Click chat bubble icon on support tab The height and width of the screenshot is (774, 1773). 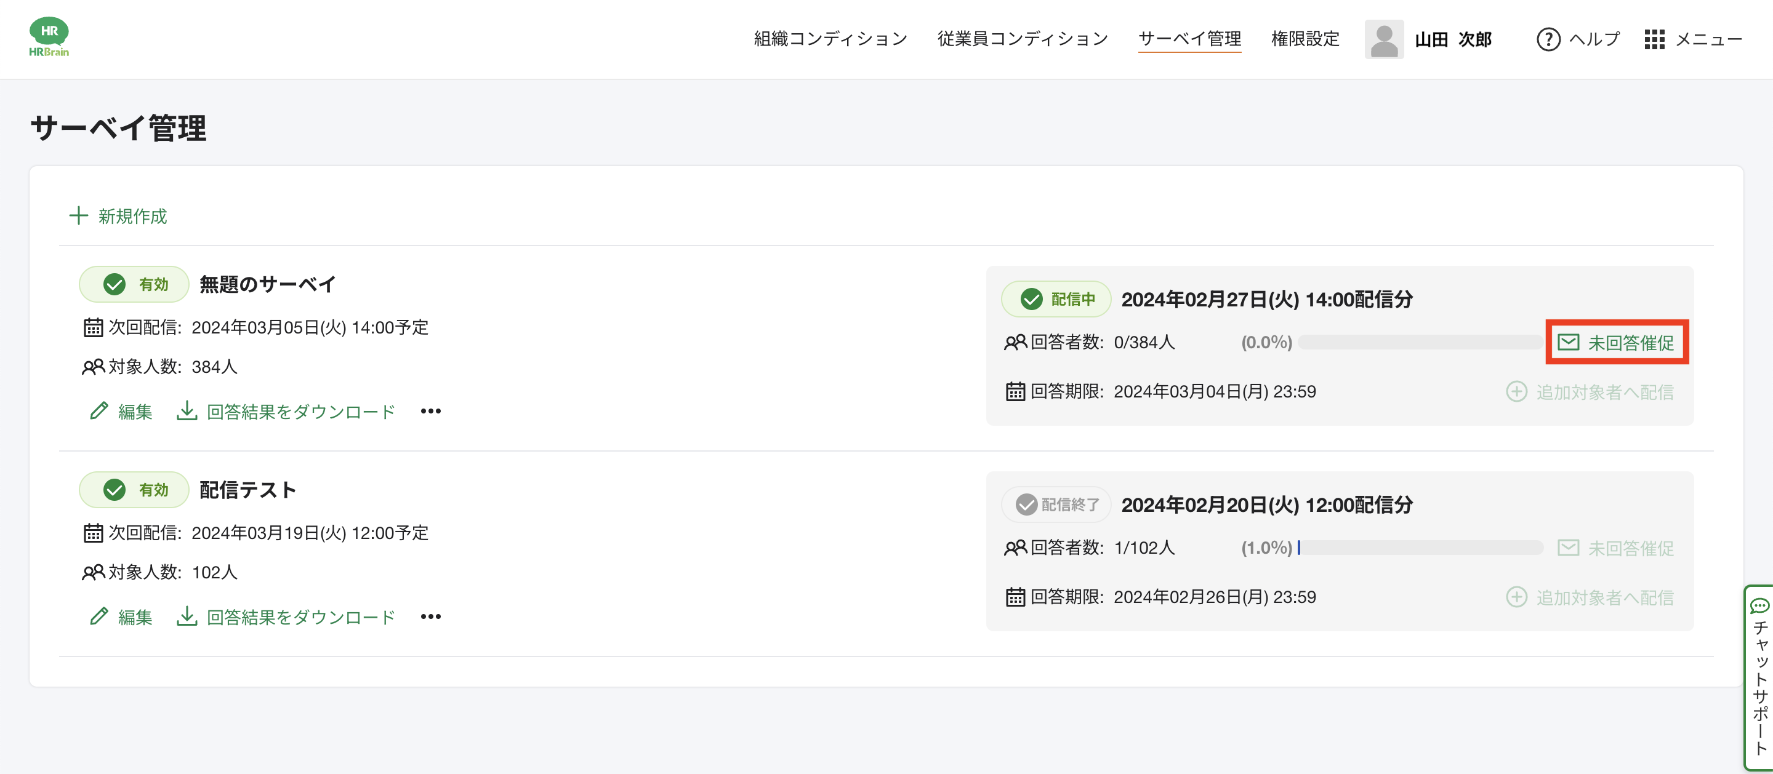point(1760,606)
